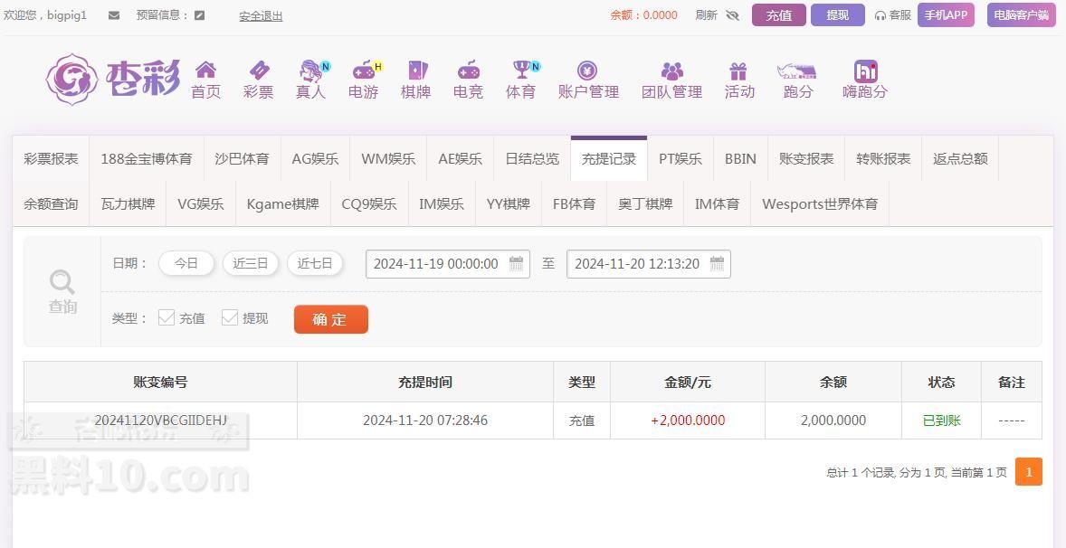Screen dimensions: 1066x548
Task: Open the 真人 live casino icon
Action: tap(310, 71)
